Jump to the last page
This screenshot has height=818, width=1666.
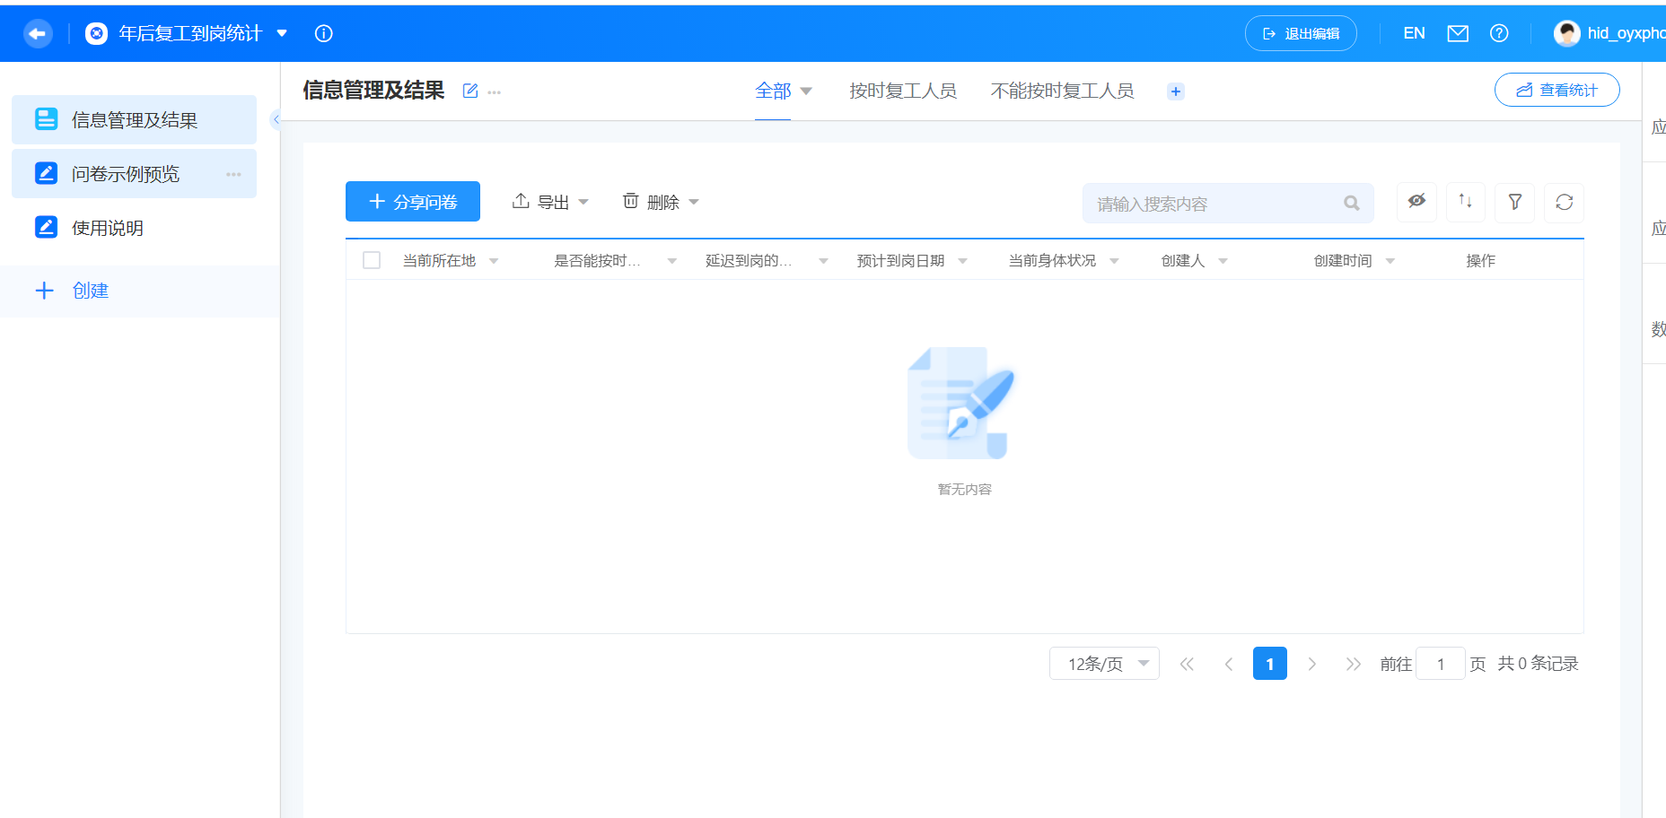(x=1354, y=664)
